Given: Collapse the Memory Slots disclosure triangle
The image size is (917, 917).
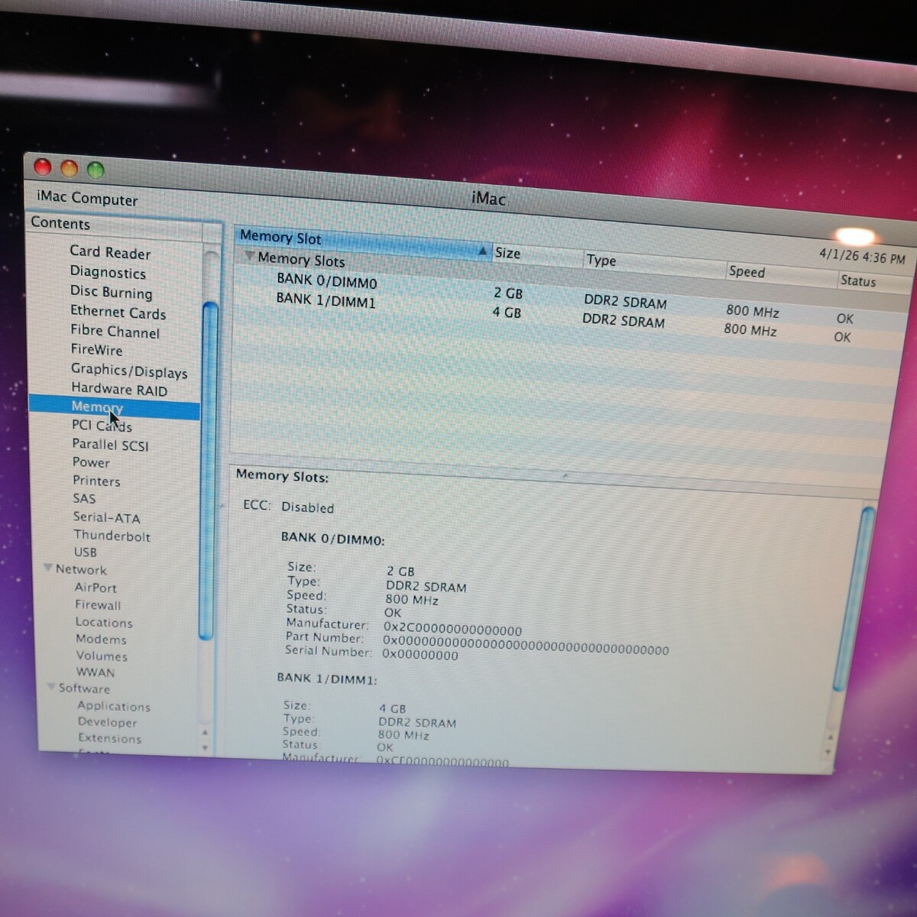Looking at the screenshot, I should pyautogui.click(x=249, y=256).
